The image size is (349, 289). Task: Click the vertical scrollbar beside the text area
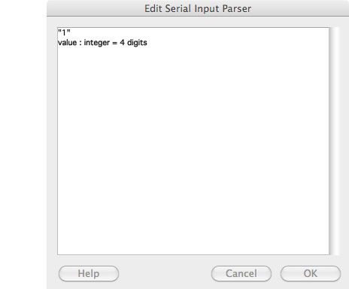point(334,141)
